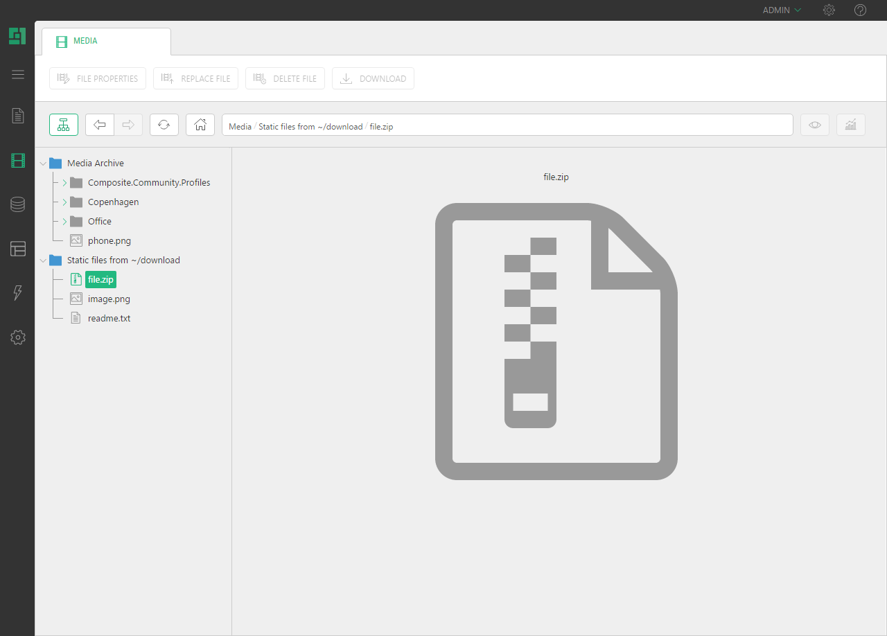Open System perspective gear in sidebar
887x636 pixels.
pos(18,337)
